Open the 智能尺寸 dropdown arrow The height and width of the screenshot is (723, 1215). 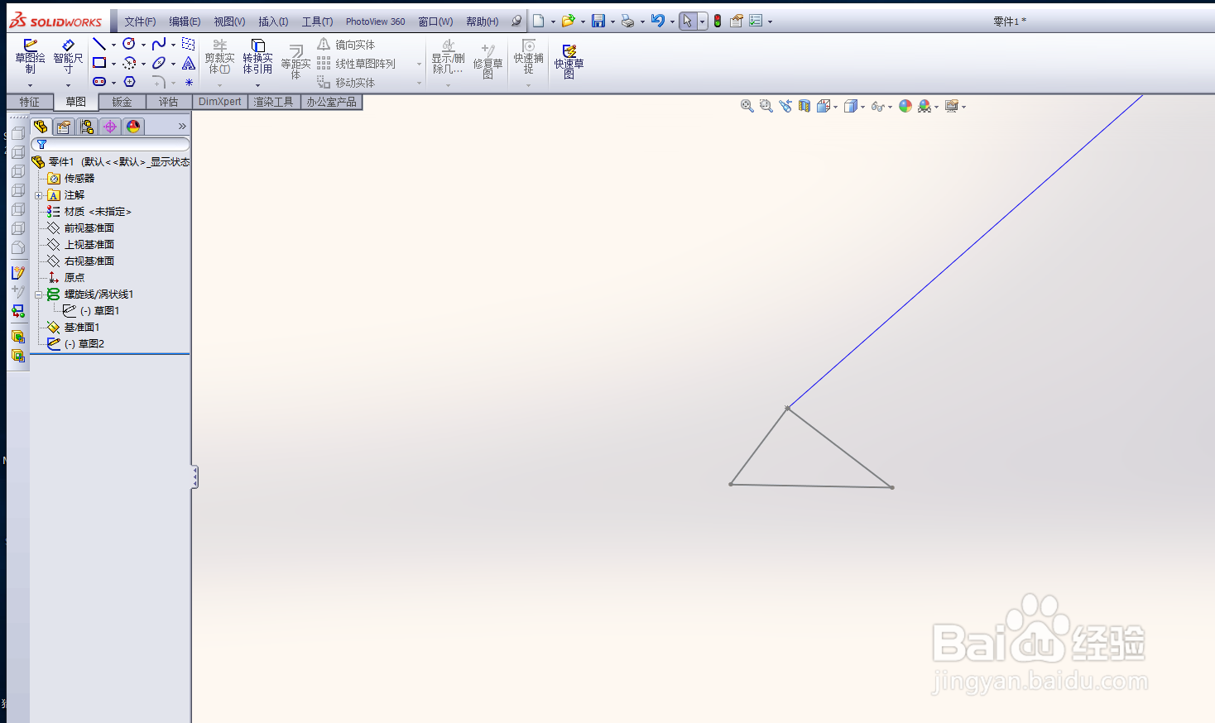(x=68, y=85)
